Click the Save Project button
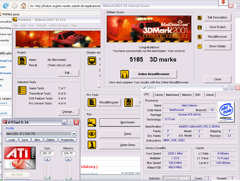240x181 pixels. [218, 27]
